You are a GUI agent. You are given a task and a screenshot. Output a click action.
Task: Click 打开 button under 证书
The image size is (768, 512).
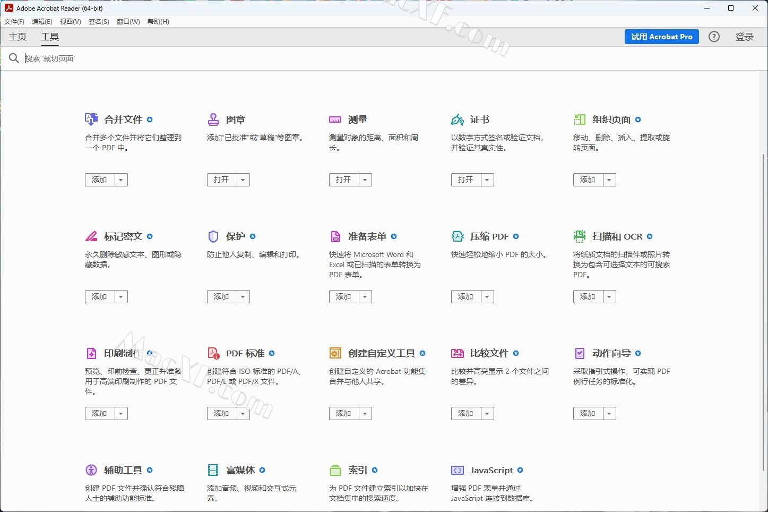click(x=466, y=180)
